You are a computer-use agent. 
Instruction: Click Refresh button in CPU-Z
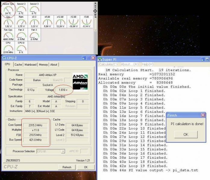[x=67, y=167]
